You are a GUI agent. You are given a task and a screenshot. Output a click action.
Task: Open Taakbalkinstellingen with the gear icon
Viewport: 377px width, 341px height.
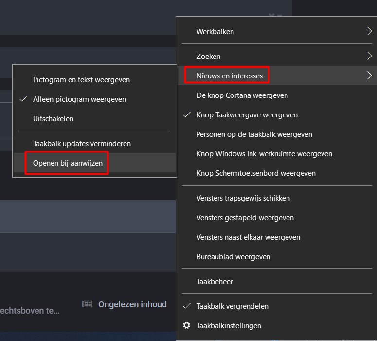tap(186, 325)
